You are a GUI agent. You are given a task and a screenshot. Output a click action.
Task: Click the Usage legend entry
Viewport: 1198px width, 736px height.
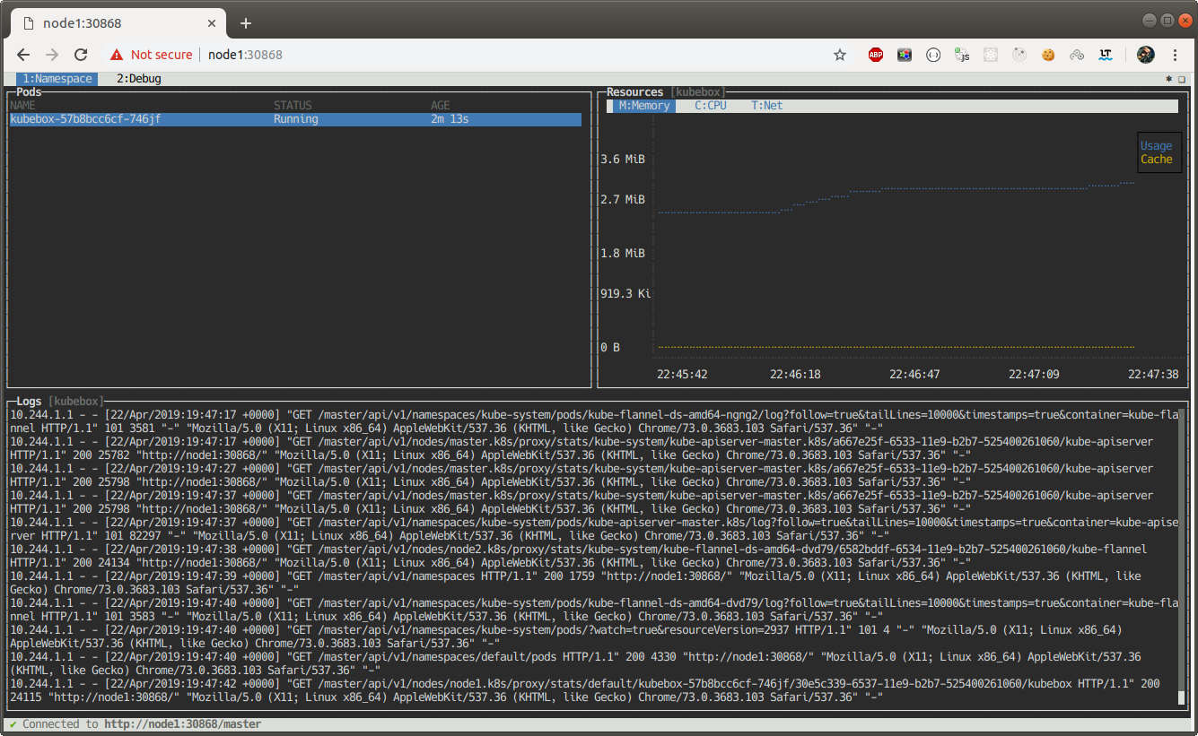[1156, 146]
